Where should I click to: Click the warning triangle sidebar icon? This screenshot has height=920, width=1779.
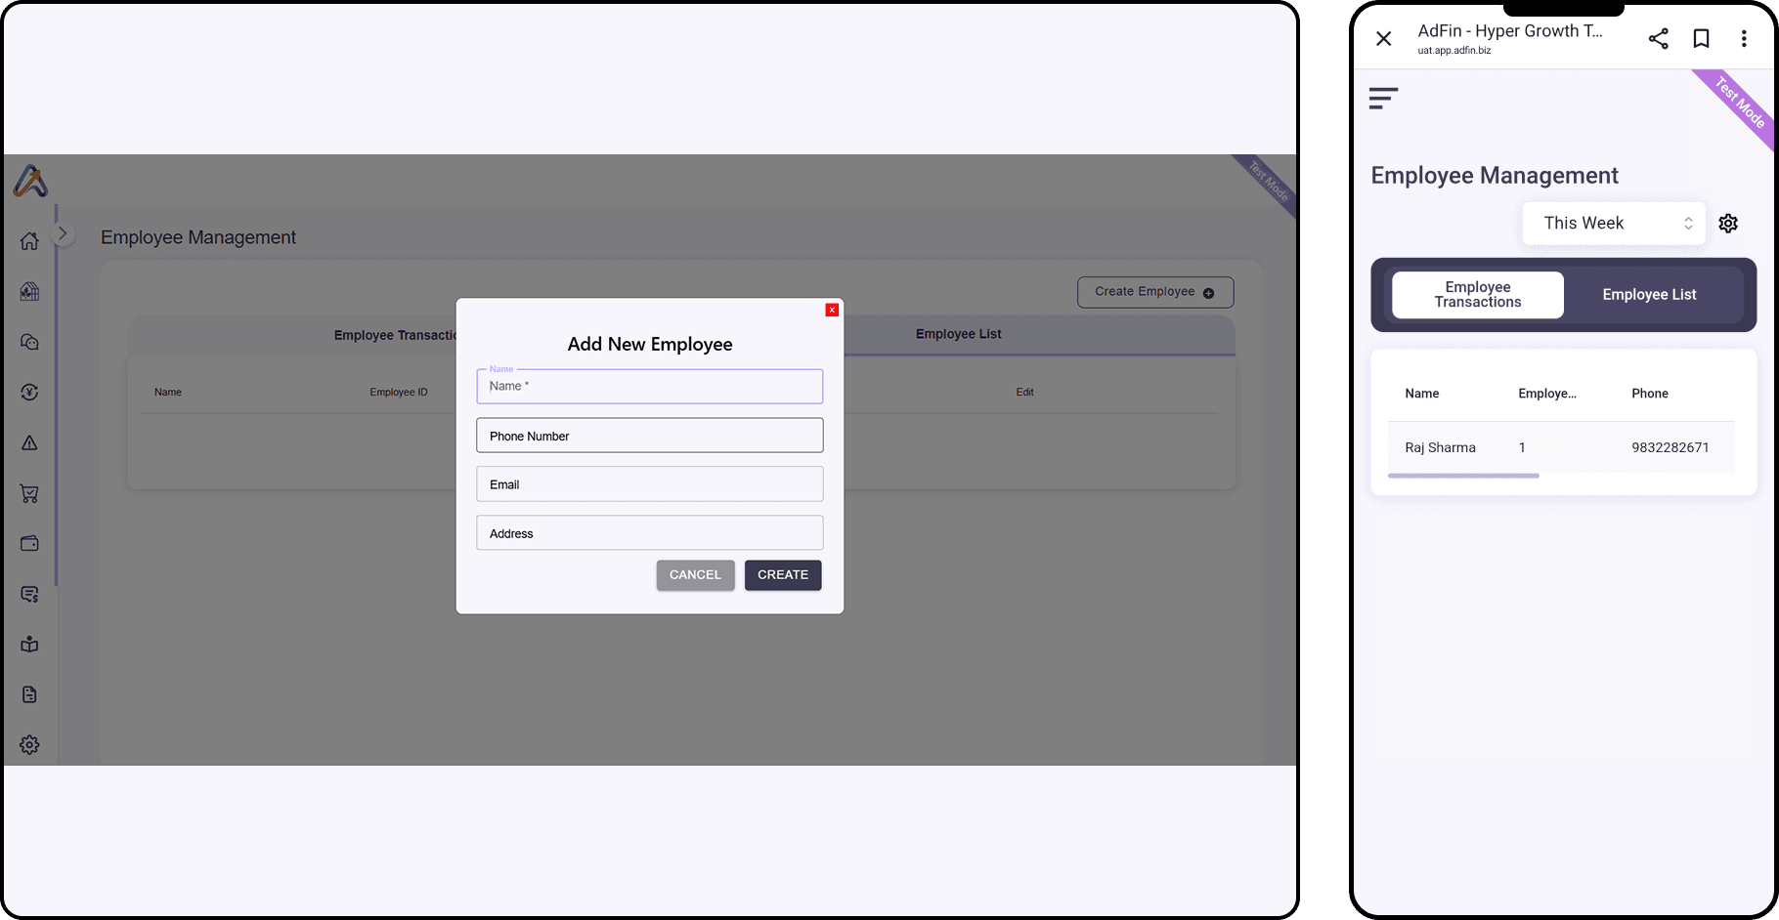tap(29, 443)
